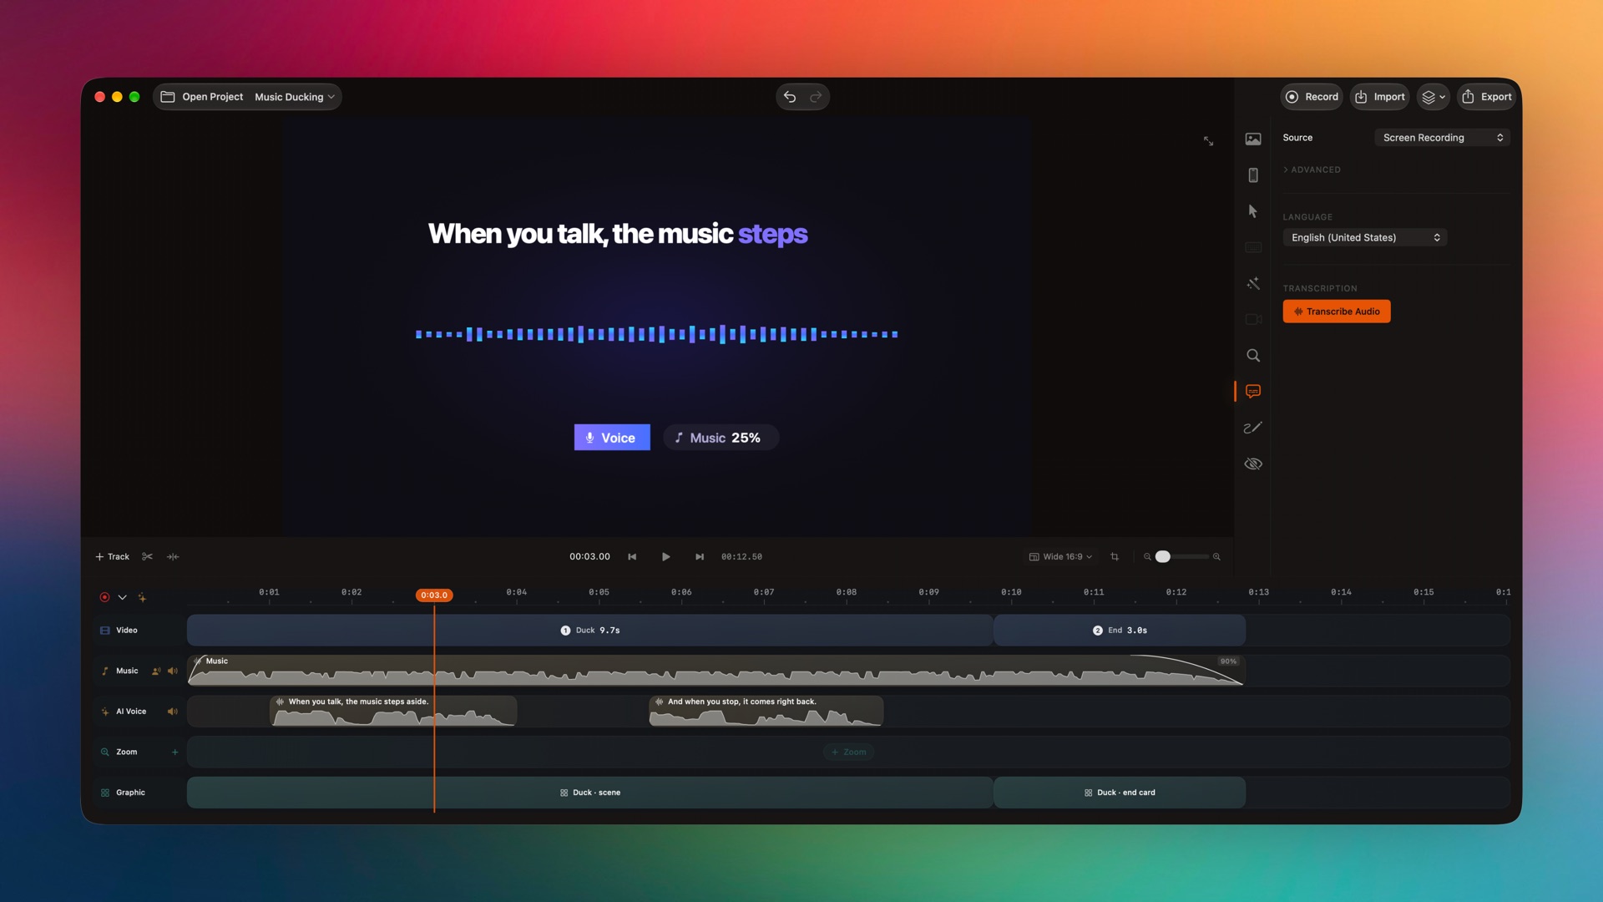The image size is (1603, 902).
Task: Click the 90% volume badge on Music clip
Action: point(1228,661)
